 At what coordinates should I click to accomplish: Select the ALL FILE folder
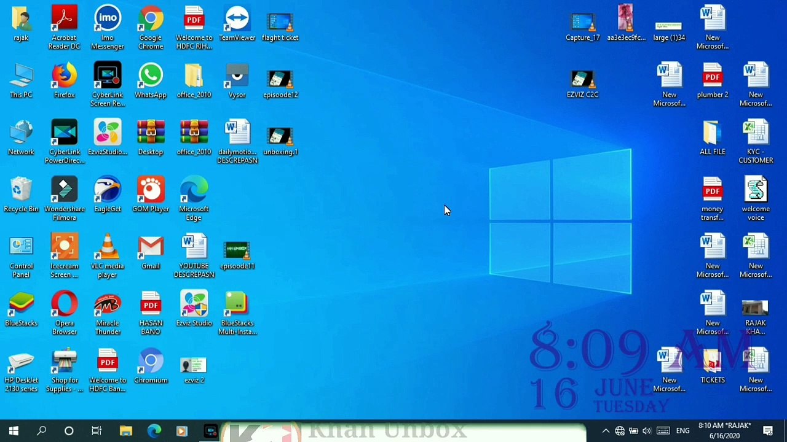tap(712, 134)
